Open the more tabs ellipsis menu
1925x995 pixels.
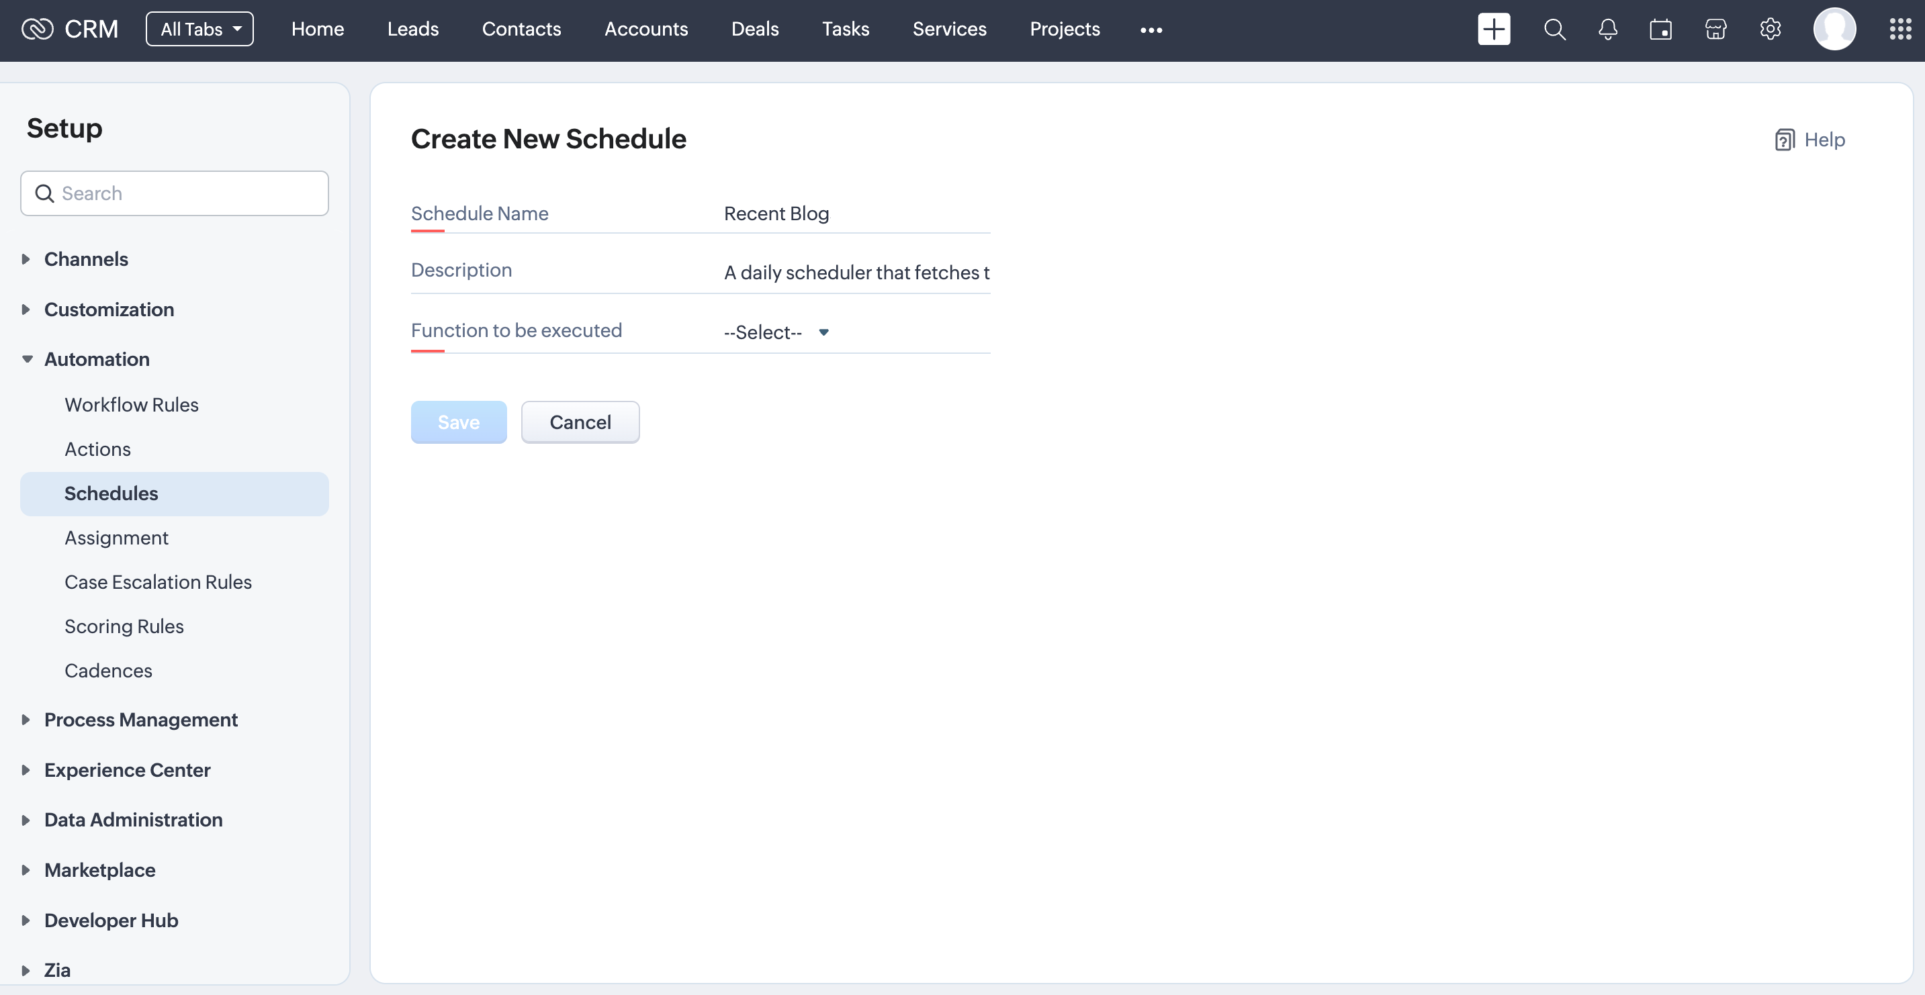(1151, 30)
